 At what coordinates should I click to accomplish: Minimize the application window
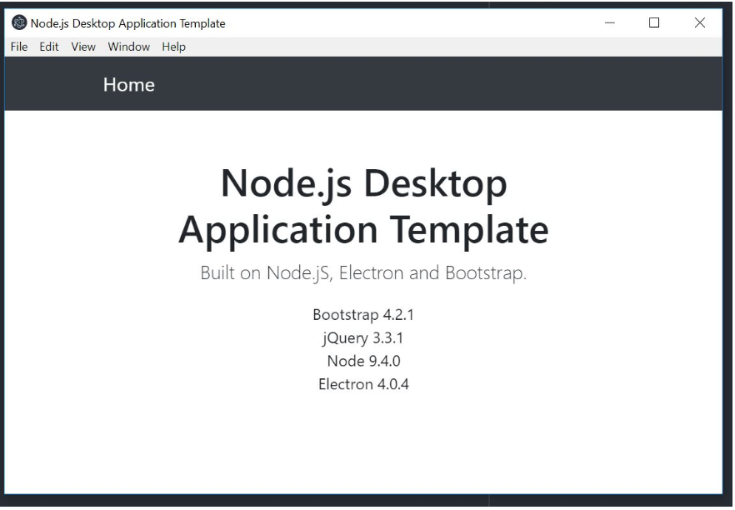[610, 23]
